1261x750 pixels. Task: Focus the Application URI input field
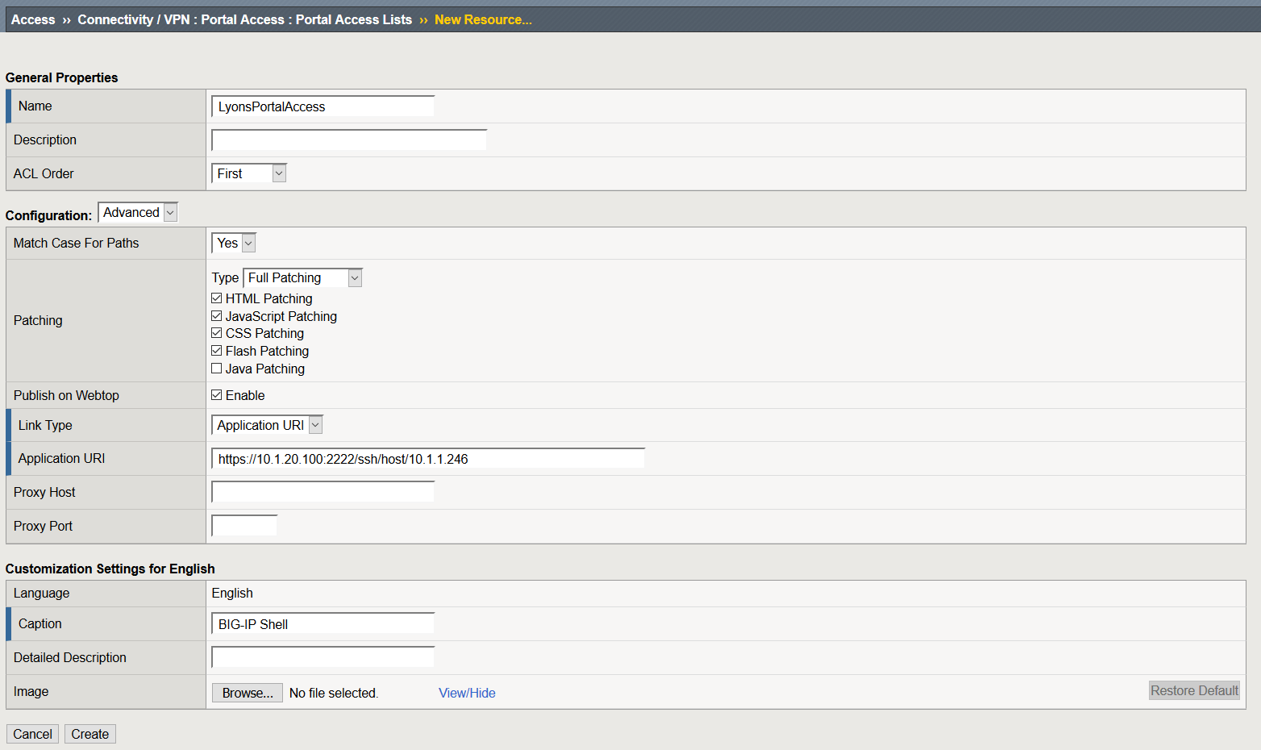428,459
